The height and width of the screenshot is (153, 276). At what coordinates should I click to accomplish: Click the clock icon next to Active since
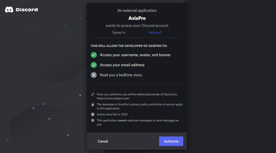click(x=93, y=114)
